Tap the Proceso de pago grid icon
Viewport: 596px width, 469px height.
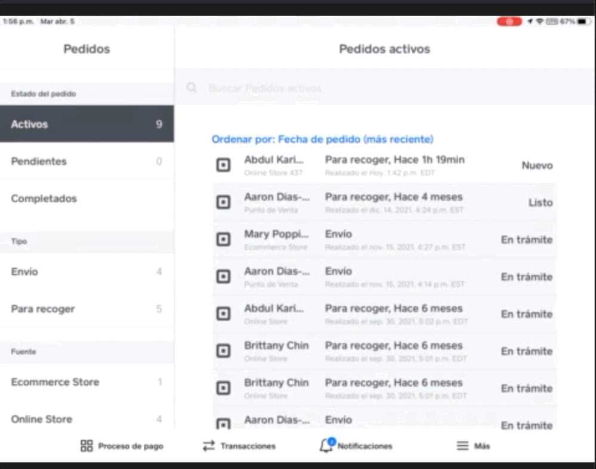(x=87, y=446)
